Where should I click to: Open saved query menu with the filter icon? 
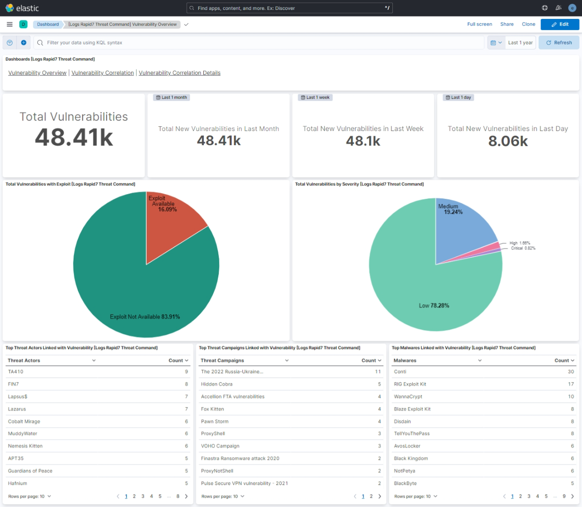9,42
